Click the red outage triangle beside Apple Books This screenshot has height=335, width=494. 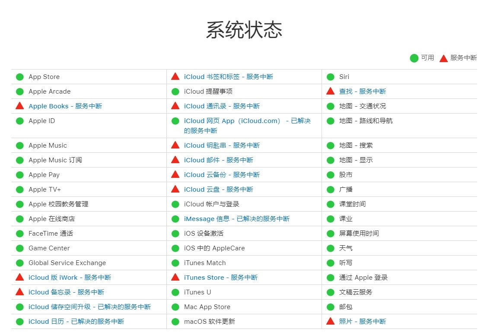(x=19, y=106)
